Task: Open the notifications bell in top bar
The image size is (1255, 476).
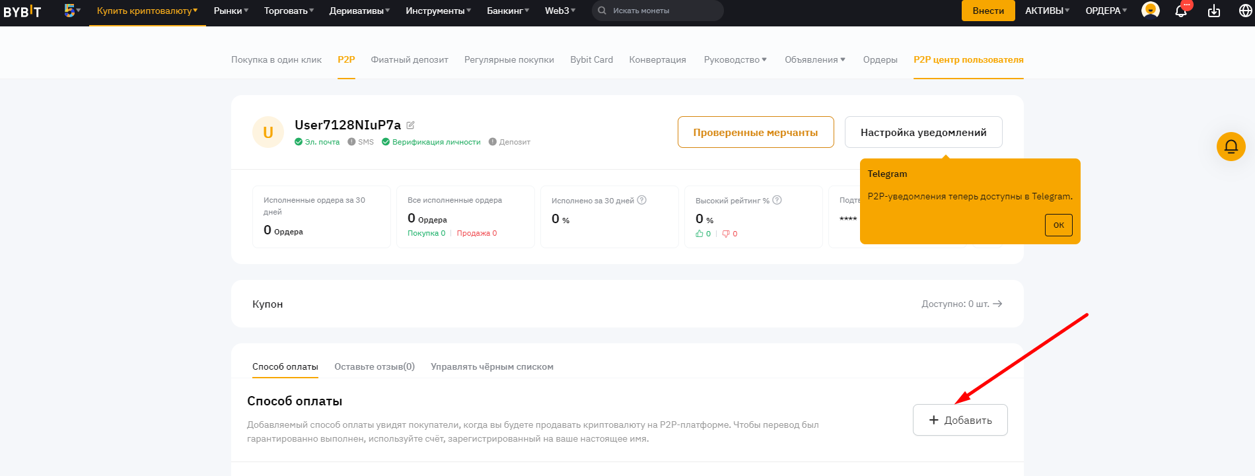Action: tap(1181, 11)
